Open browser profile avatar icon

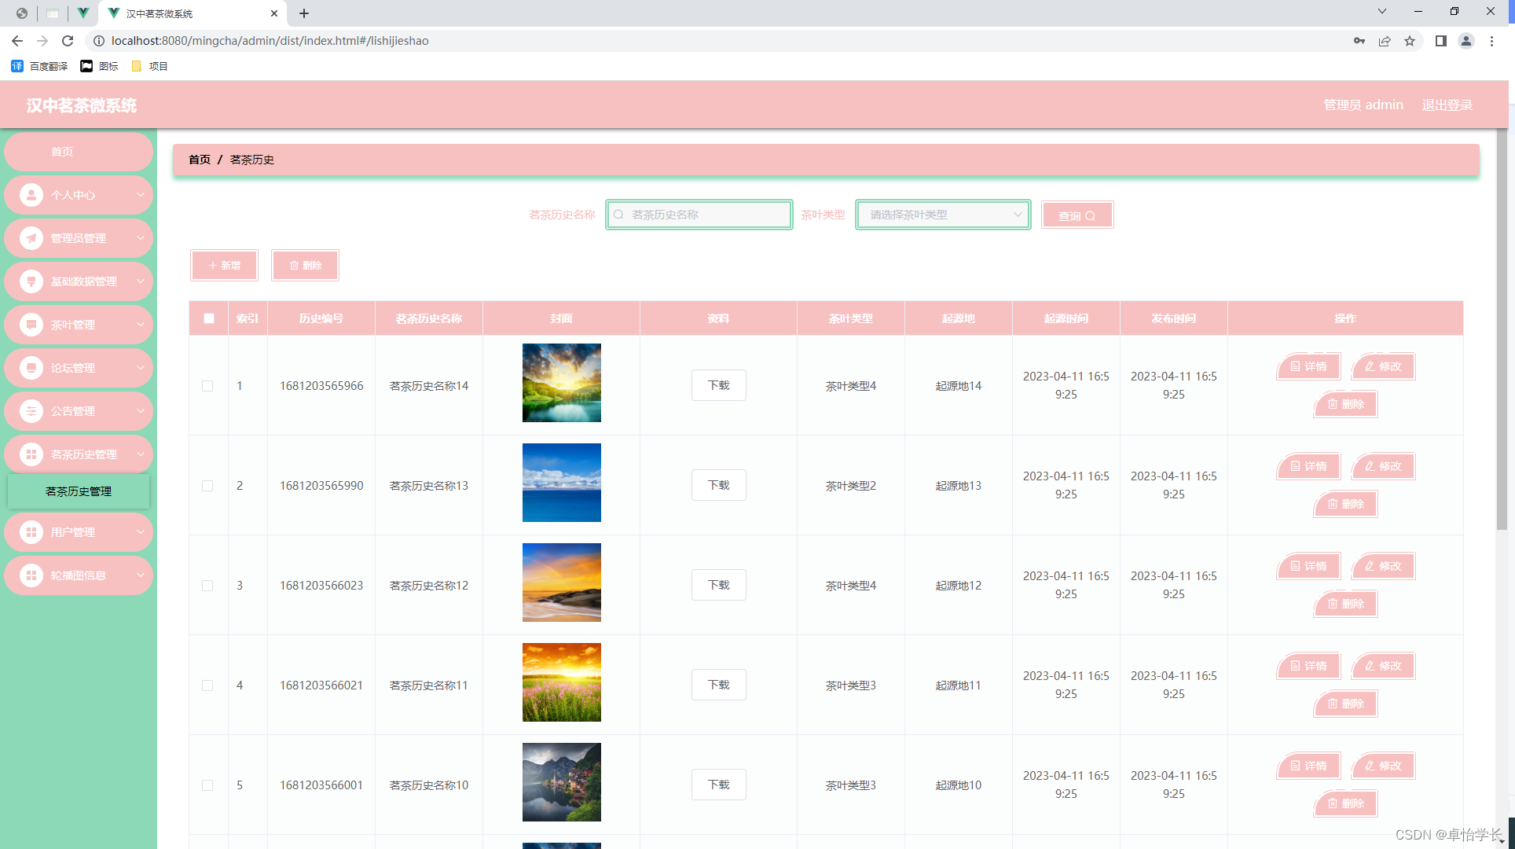pos(1465,41)
